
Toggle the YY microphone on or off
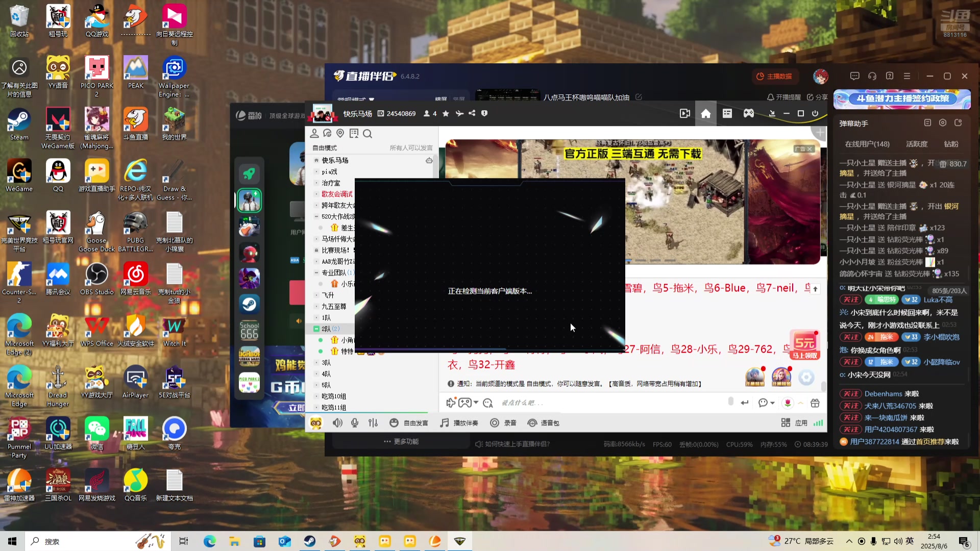[x=355, y=423]
